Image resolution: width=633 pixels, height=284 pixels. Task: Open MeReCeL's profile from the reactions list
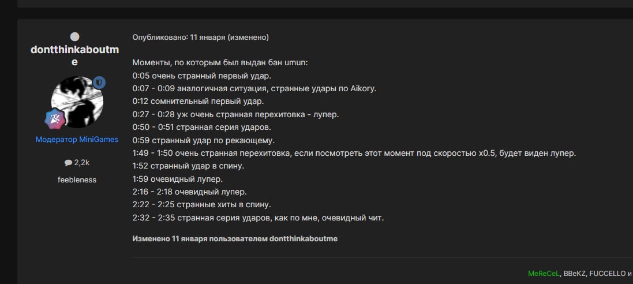tap(544, 273)
